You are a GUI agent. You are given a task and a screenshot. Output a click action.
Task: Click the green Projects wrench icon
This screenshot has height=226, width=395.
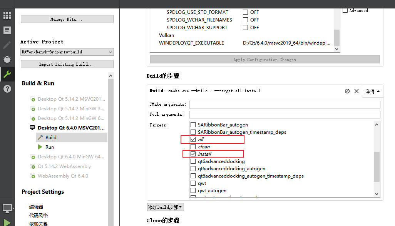[x=7, y=74]
